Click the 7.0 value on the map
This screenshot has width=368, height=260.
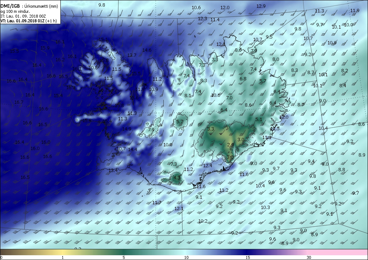tap(229, 98)
